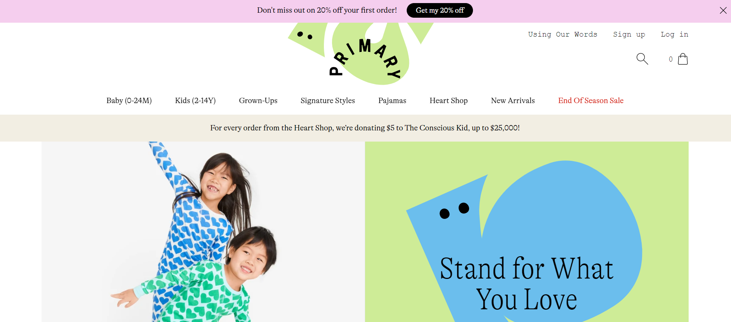The width and height of the screenshot is (731, 322).
Task: Open End Of Season Sale
Action: (x=591, y=100)
